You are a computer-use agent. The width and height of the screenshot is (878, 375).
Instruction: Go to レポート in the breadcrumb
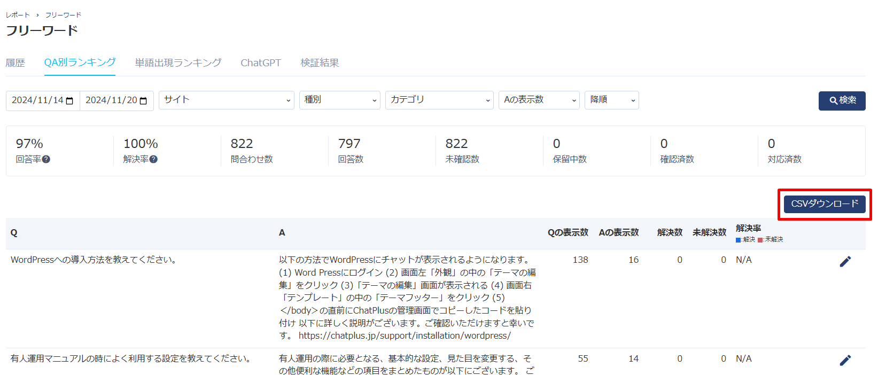click(18, 15)
